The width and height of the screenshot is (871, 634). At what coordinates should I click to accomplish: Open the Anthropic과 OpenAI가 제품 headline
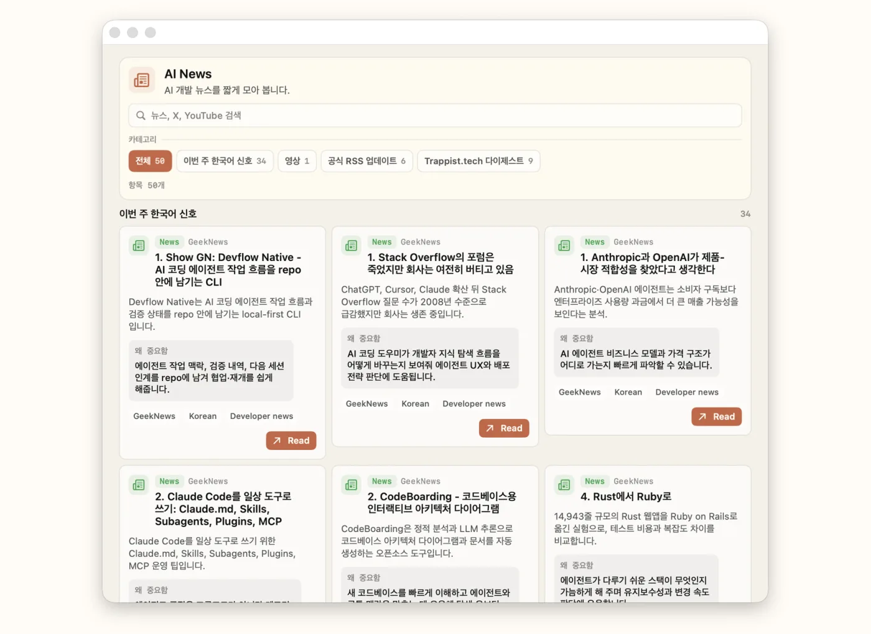point(653,264)
